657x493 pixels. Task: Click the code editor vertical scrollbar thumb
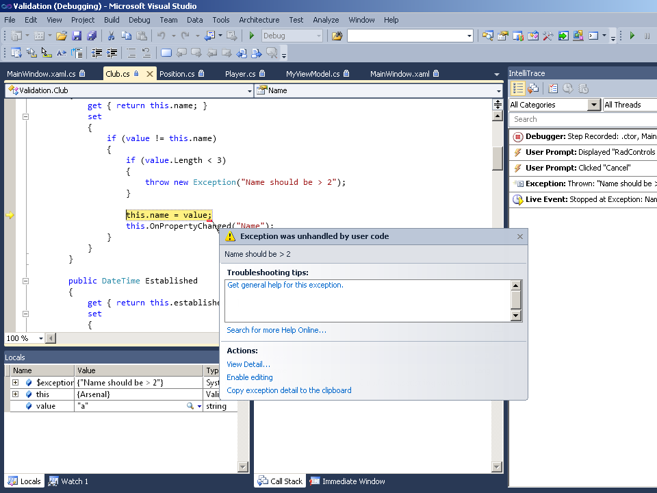(498, 157)
